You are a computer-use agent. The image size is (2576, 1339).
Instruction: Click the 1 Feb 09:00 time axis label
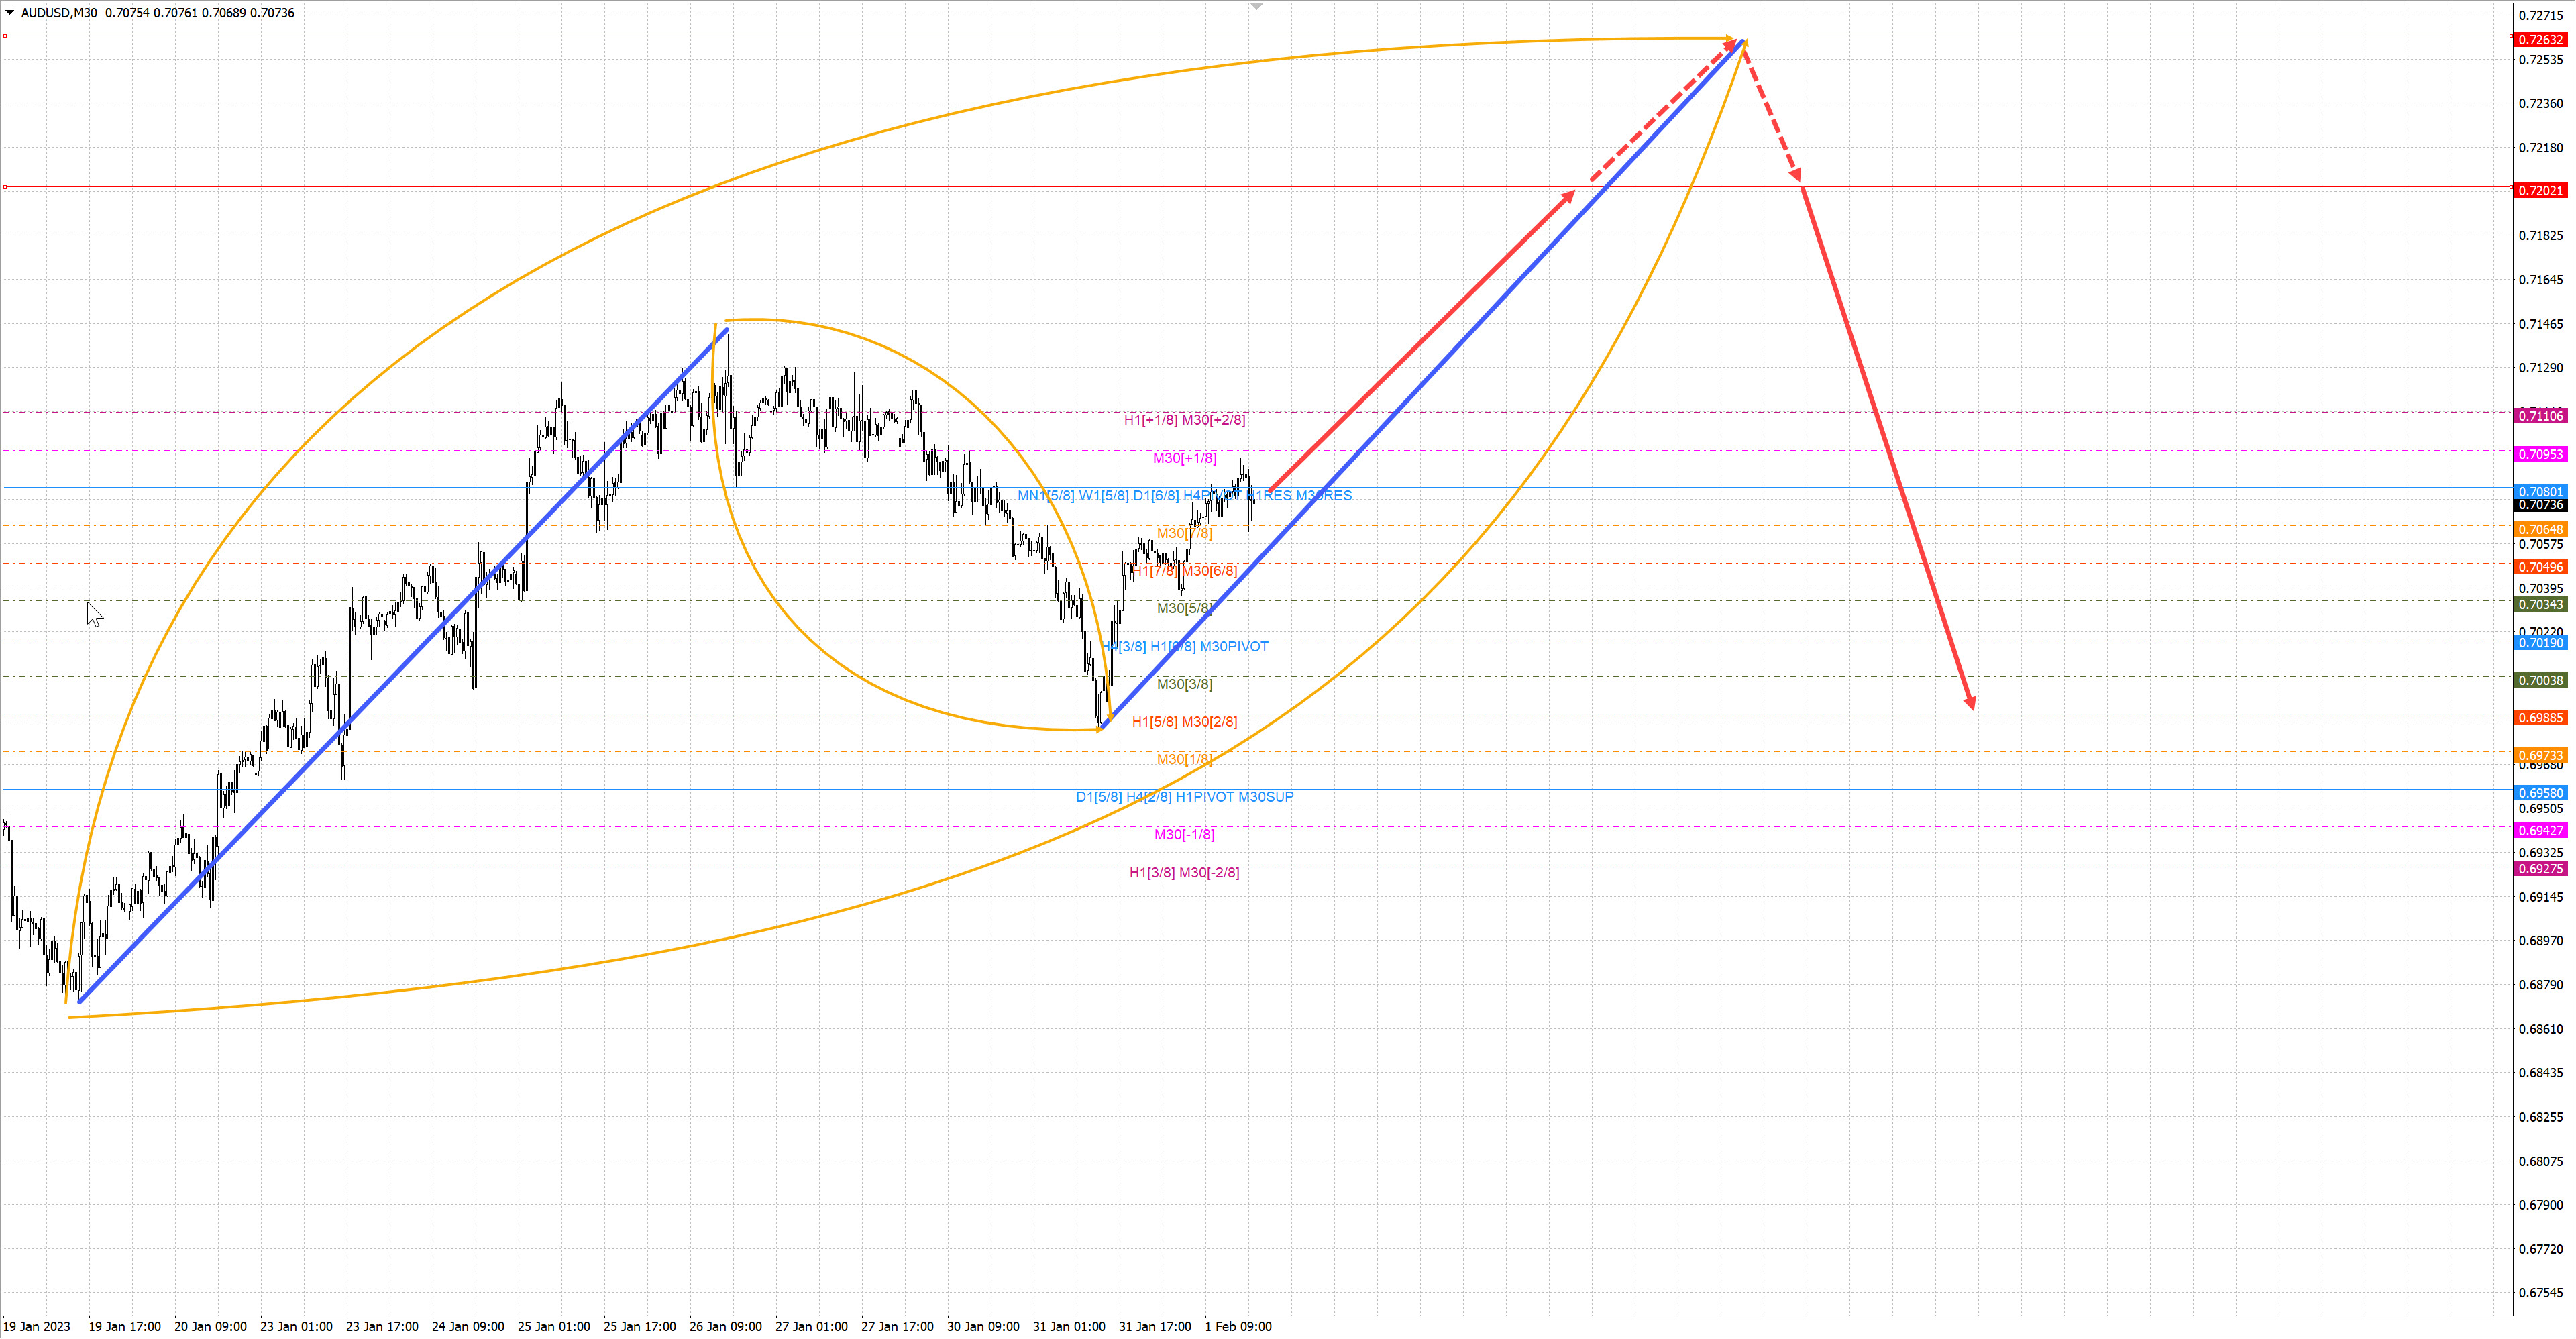(x=1238, y=1326)
